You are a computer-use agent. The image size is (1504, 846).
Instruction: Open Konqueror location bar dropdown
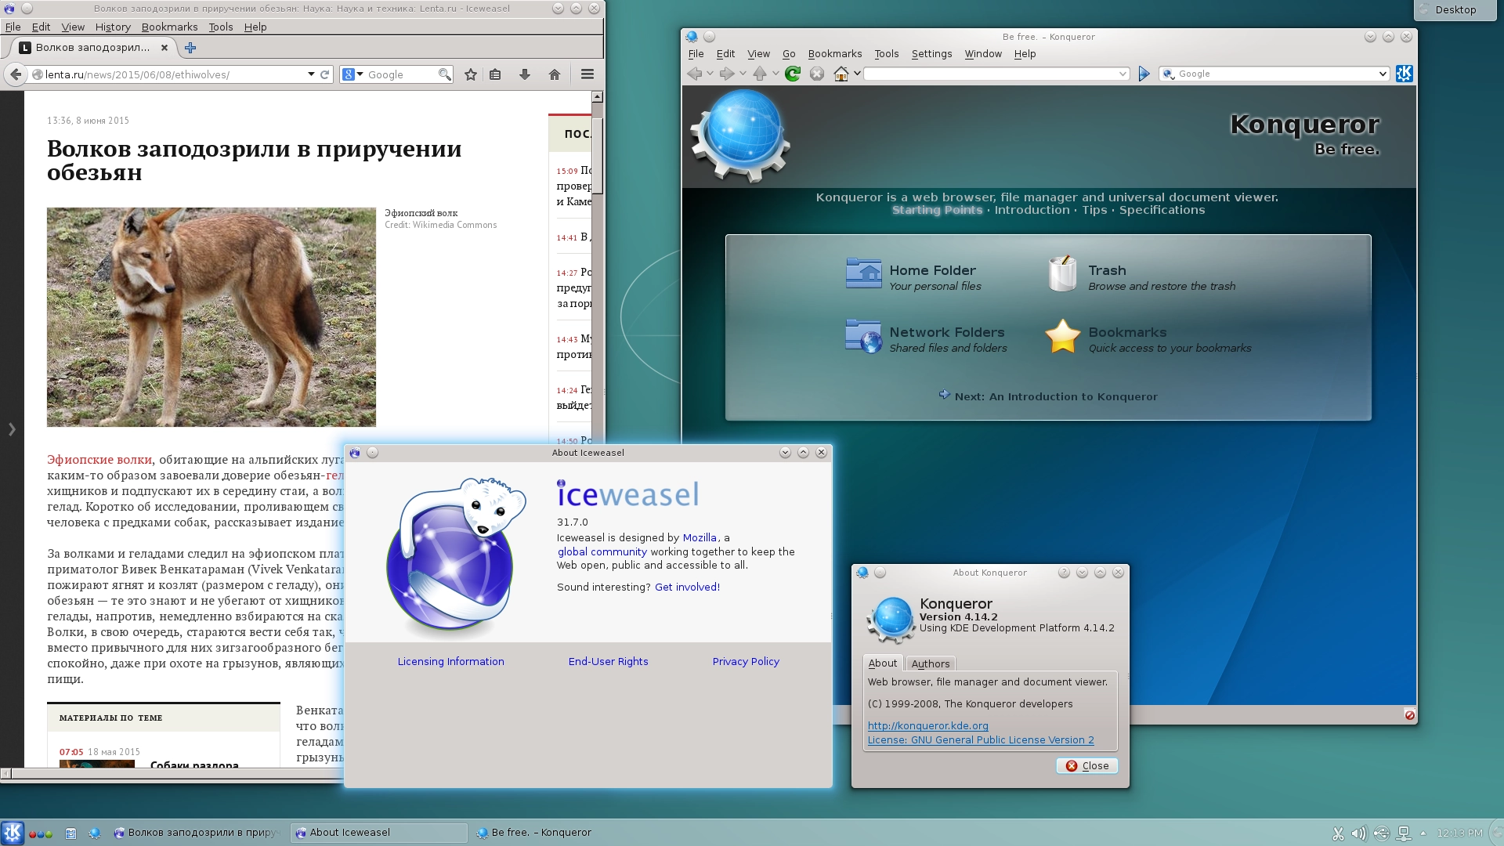pos(1123,74)
